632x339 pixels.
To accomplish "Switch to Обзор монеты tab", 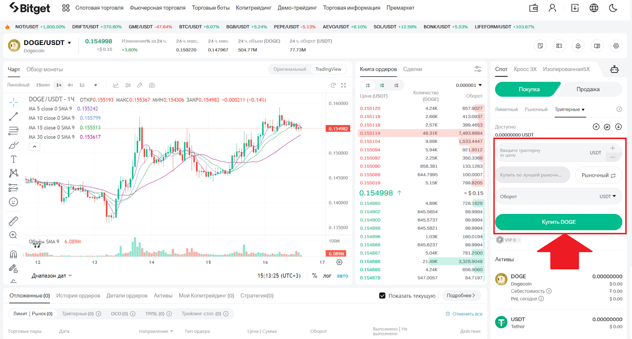I will [45, 69].
